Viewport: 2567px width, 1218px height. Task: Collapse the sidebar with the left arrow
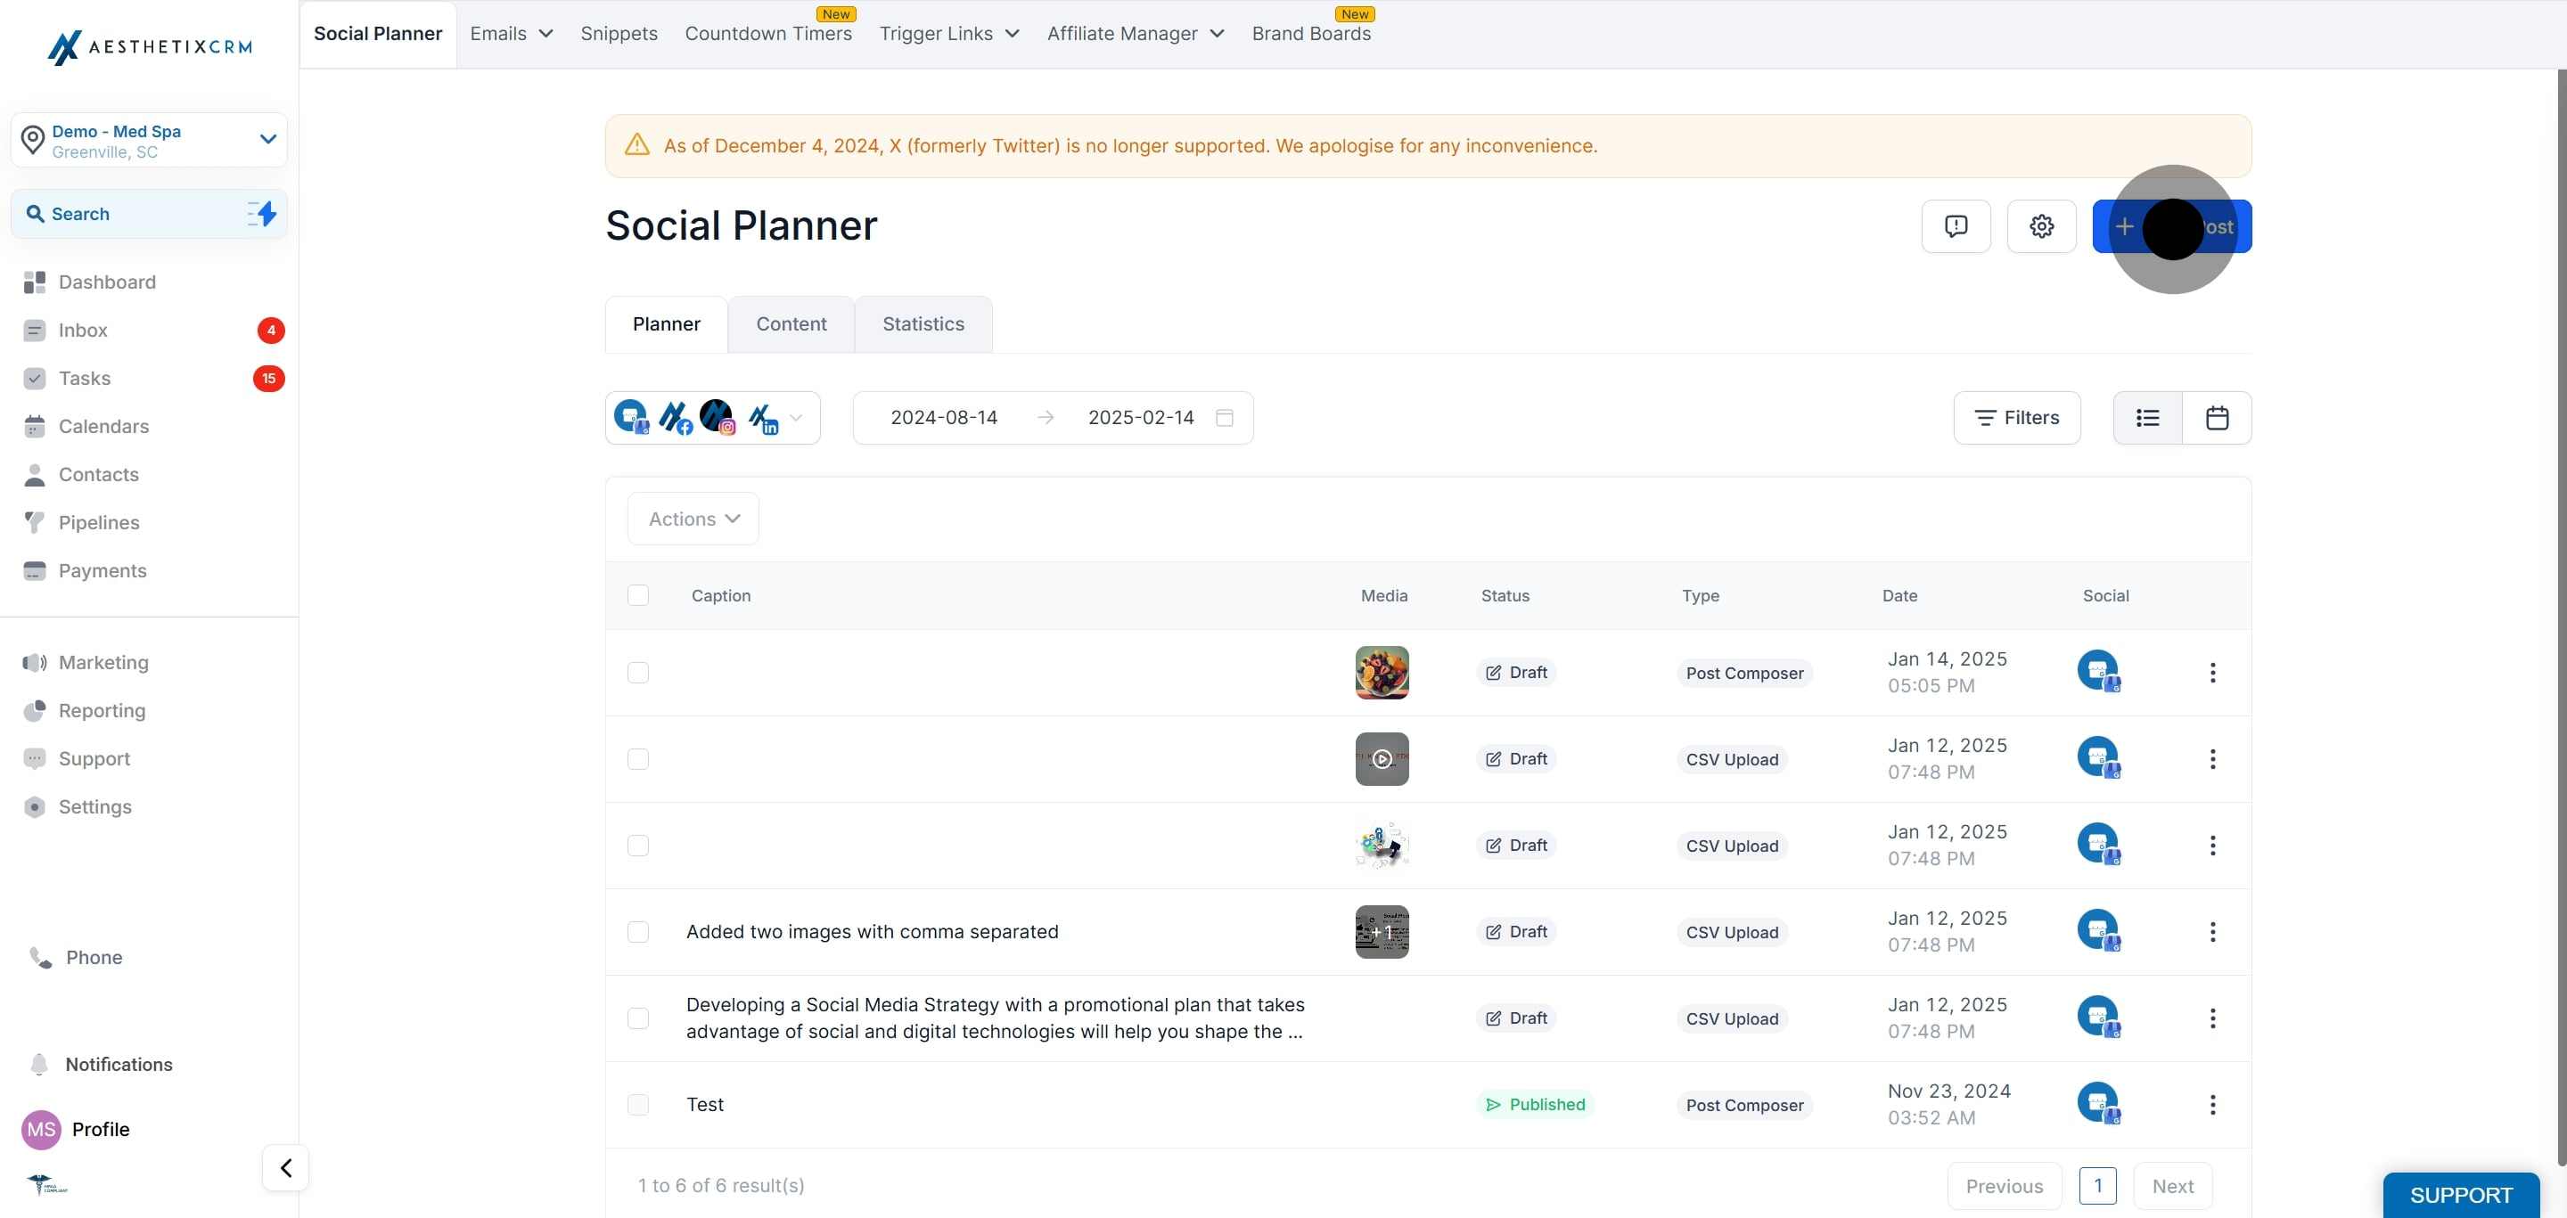coord(286,1167)
